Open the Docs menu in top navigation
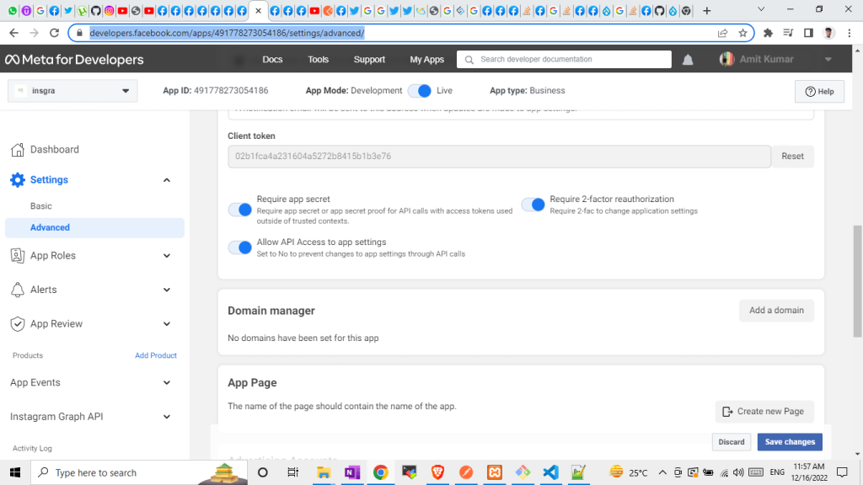Image resolution: width=863 pixels, height=485 pixels. [272, 60]
